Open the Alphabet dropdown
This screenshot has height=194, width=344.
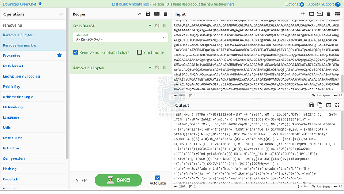coord(120,37)
